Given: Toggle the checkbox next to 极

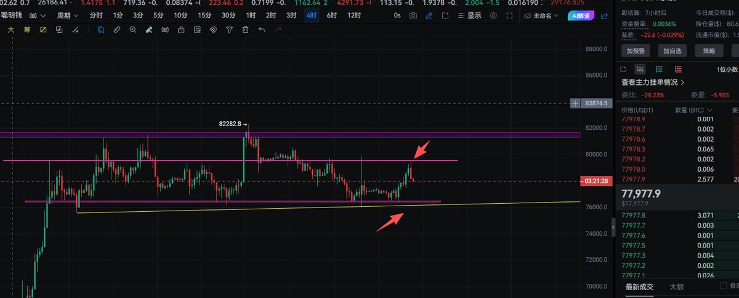Looking at the screenshot, I should point(724,286).
